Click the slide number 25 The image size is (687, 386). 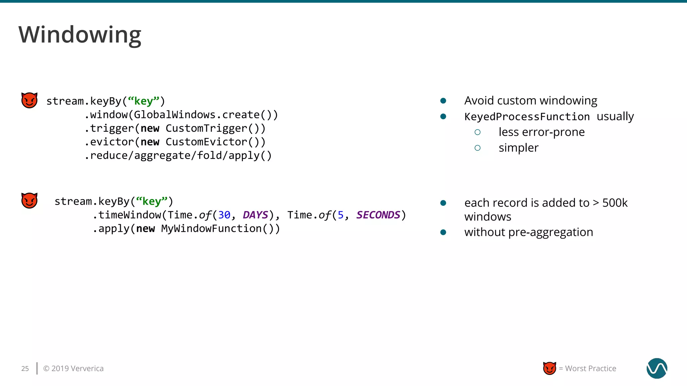[25, 369]
